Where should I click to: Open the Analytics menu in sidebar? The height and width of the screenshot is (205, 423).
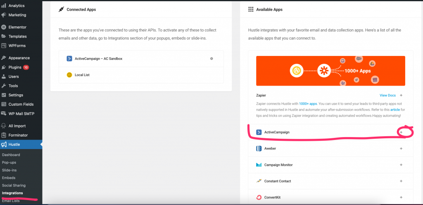point(16,6)
